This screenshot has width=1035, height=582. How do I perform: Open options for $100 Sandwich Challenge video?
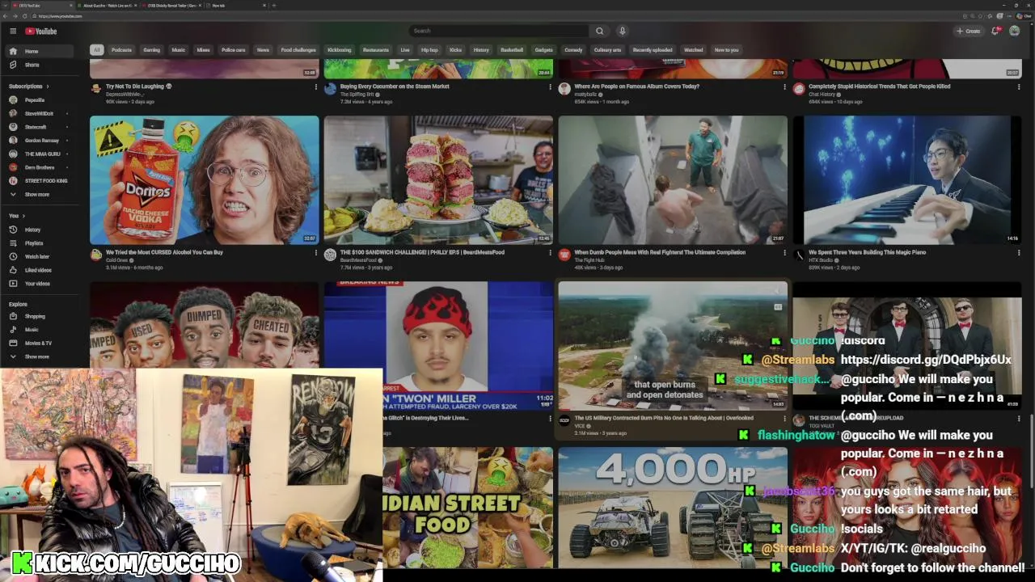[550, 252]
